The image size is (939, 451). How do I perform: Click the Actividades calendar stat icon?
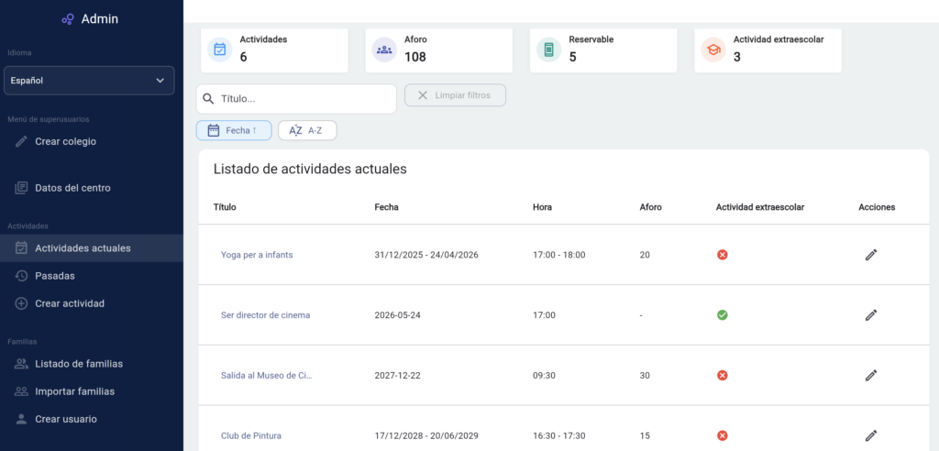coord(220,49)
